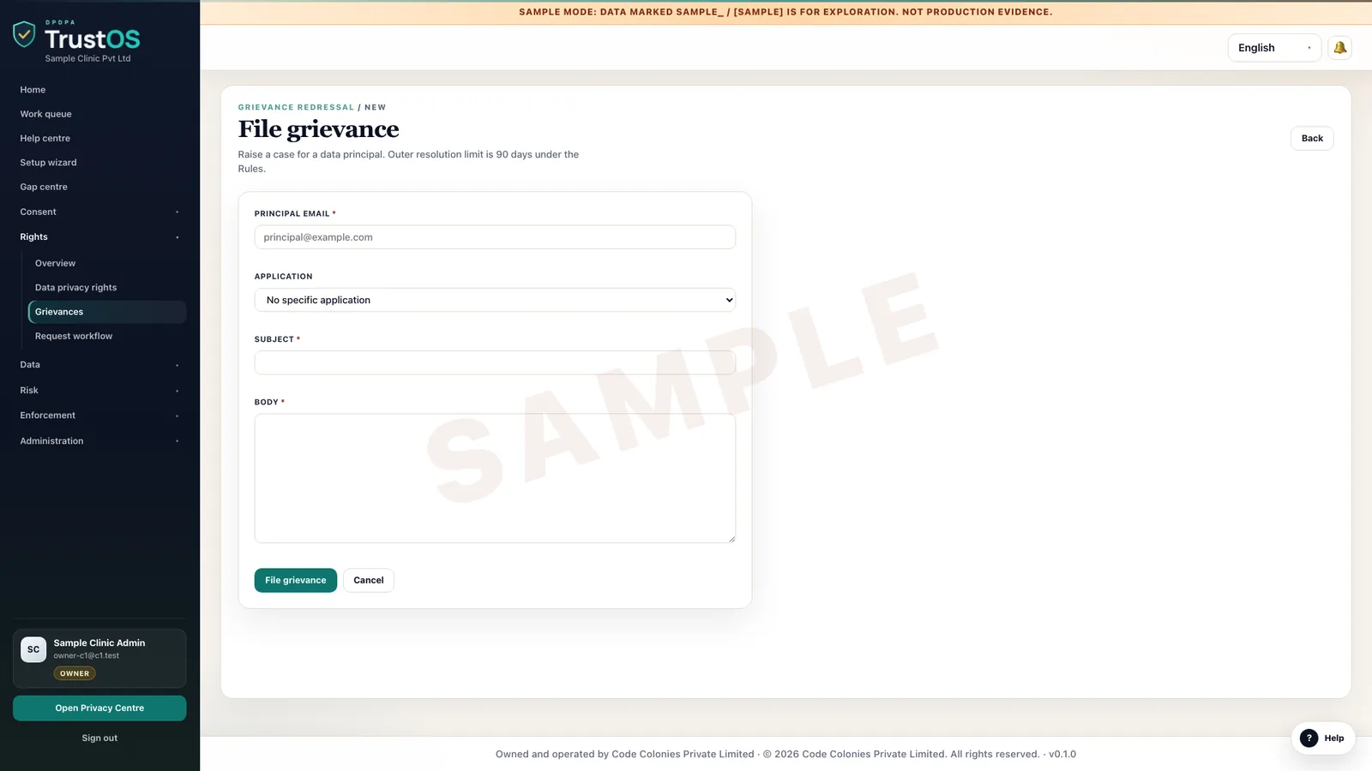
Task: Focus the Principal email field
Action: [x=495, y=237]
